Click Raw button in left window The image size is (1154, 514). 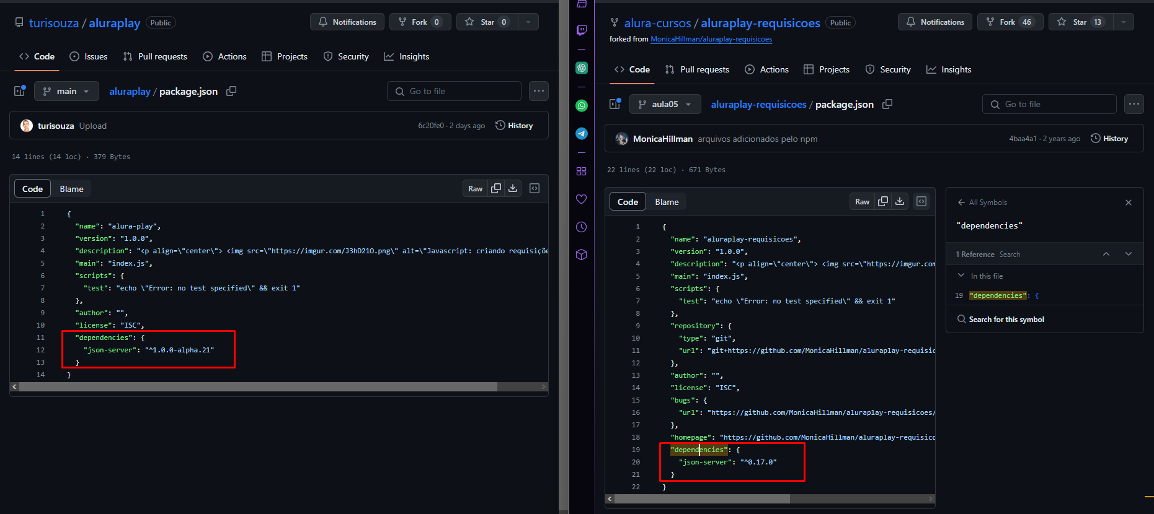pyautogui.click(x=476, y=188)
